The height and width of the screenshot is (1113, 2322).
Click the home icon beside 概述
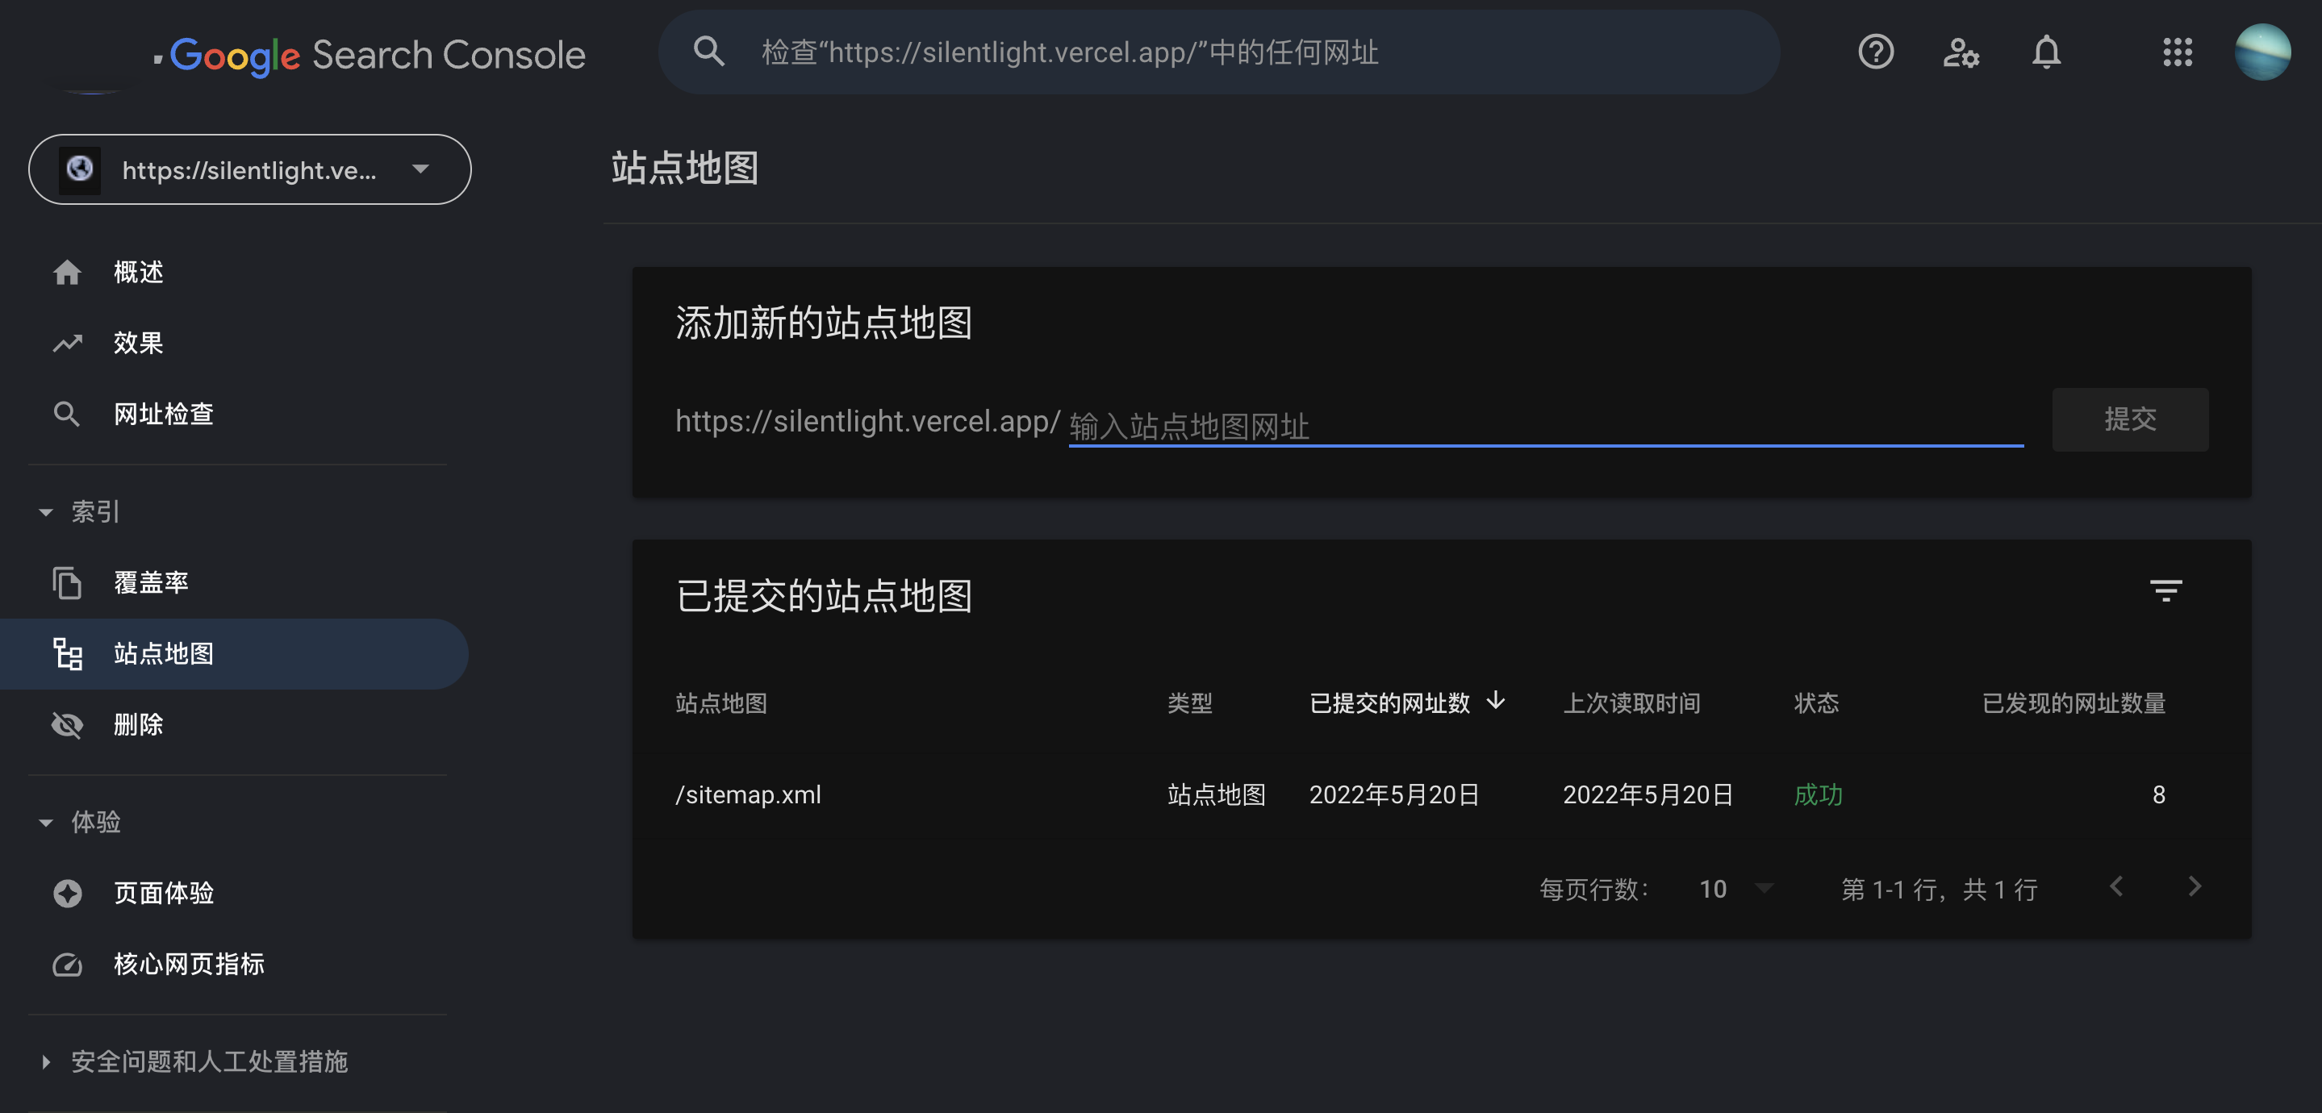[67, 272]
